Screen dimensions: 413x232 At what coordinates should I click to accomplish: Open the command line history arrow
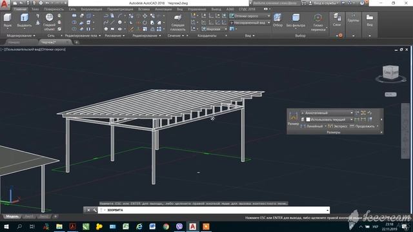click(327, 210)
